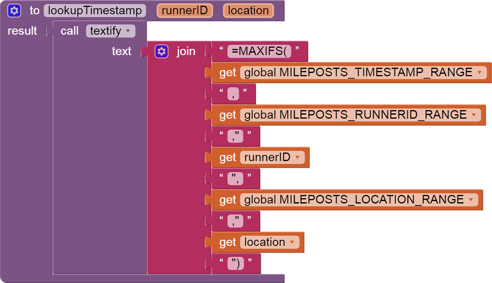This screenshot has height=283, width=492.
Task: Open the mutator gear on the join block
Action: 162,51
